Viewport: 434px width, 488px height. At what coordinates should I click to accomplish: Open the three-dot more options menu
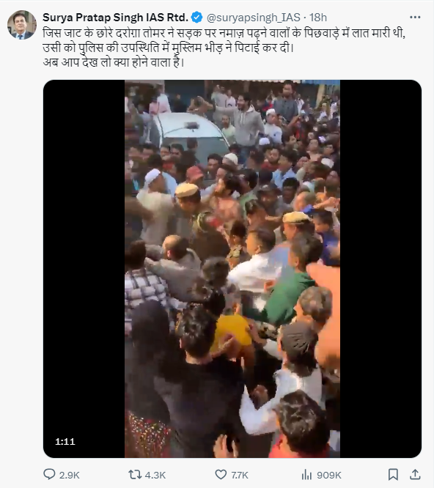(415, 18)
